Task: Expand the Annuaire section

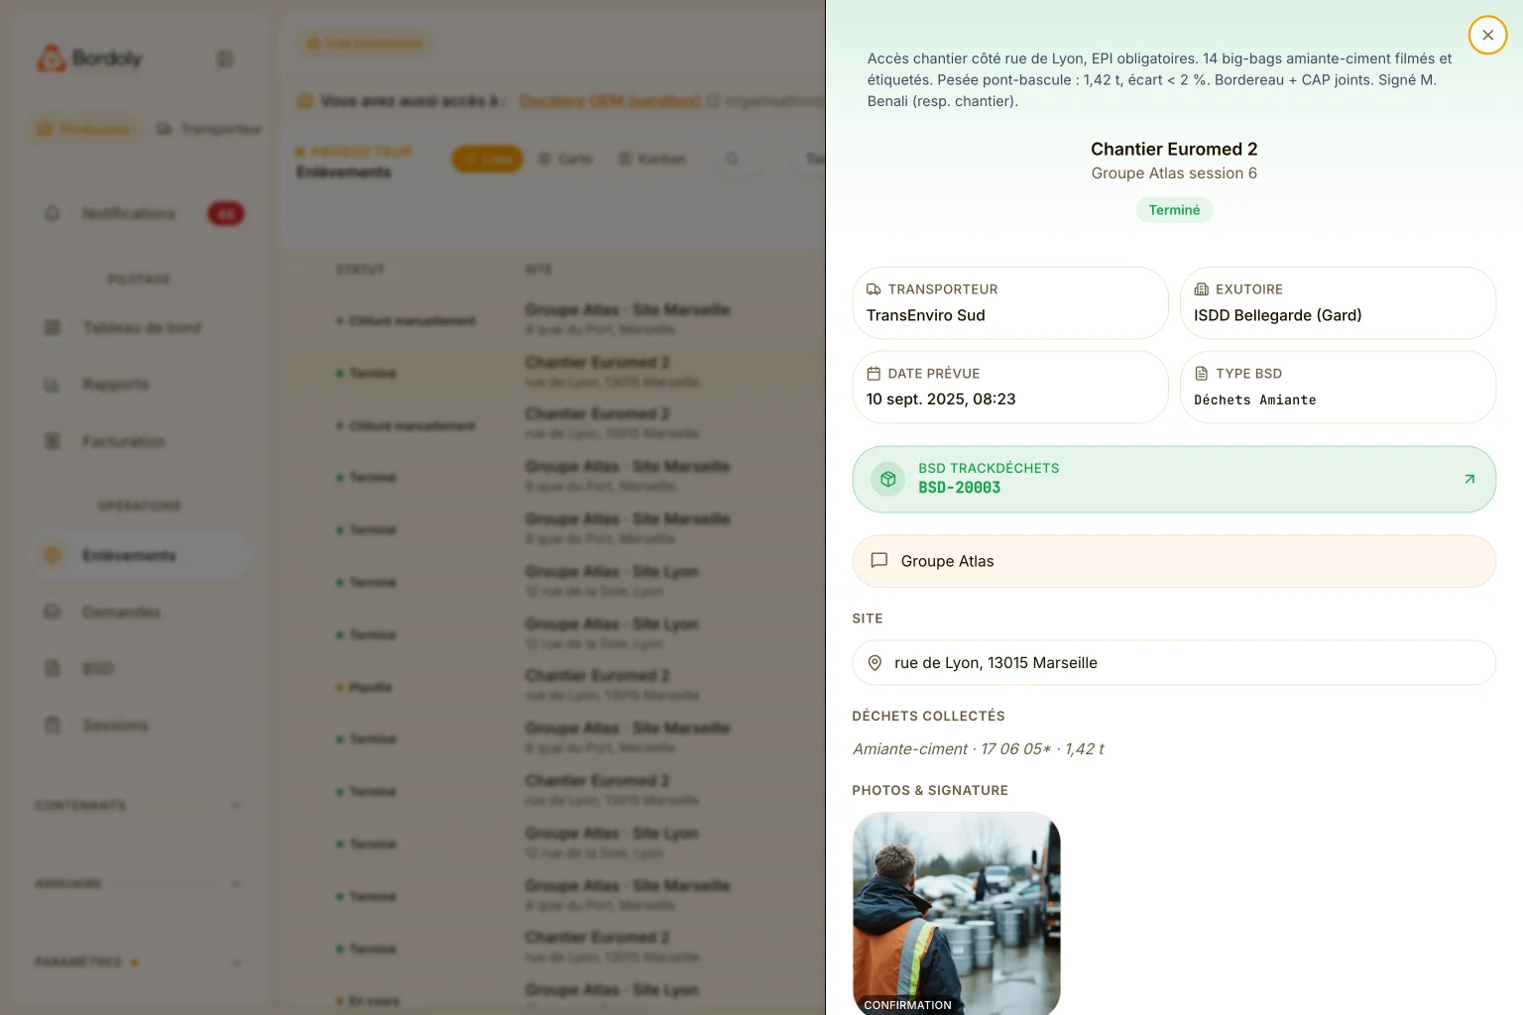Action: click(139, 884)
